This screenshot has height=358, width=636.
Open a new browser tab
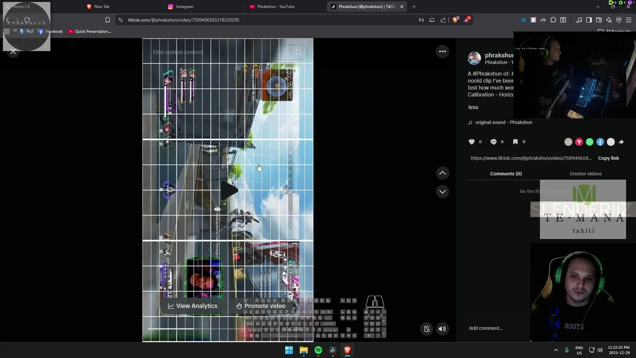(x=414, y=6)
